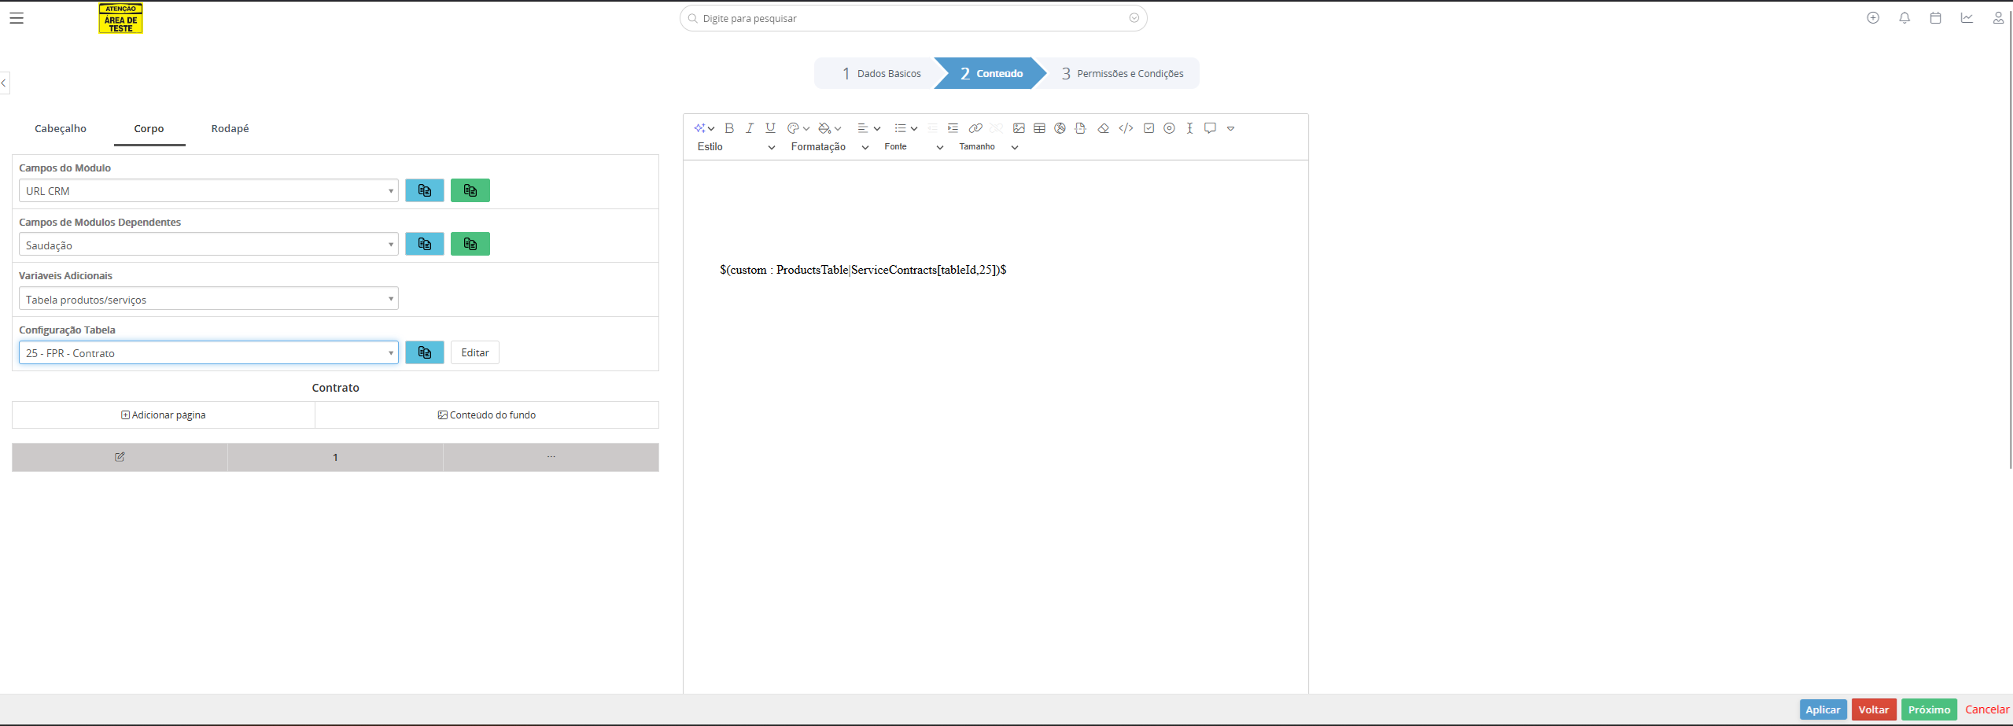The width and height of the screenshot is (2013, 726).
Task: Open Conteúdo do fundo
Action: (x=487, y=415)
